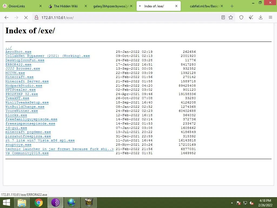This screenshot has height=208, width=277.
Task: Open the downloads panel
Action: 260,17
